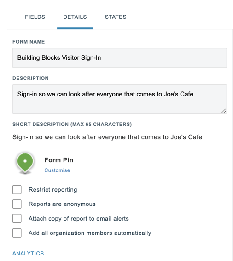The width and height of the screenshot is (233, 261).
Task: Toggle Add all organization members automatically checkbox
Action: coord(17,233)
